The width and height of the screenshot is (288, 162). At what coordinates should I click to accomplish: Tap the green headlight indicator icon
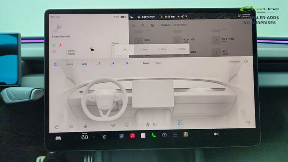tap(54, 45)
